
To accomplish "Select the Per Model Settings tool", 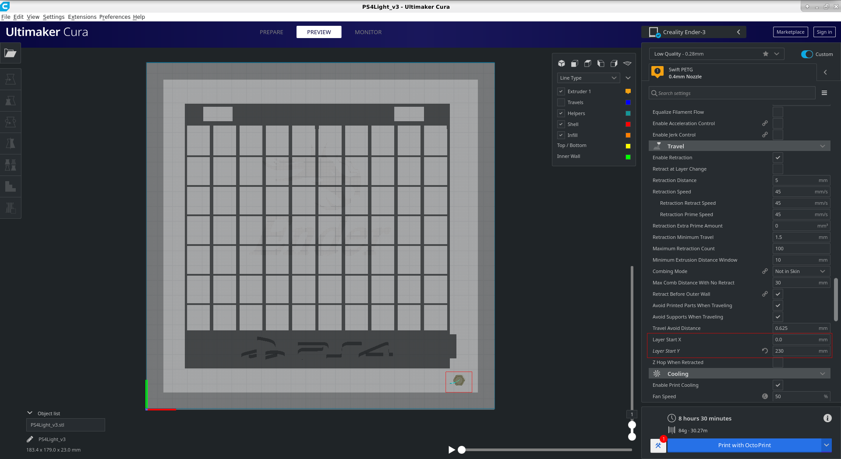I will (11, 165).
